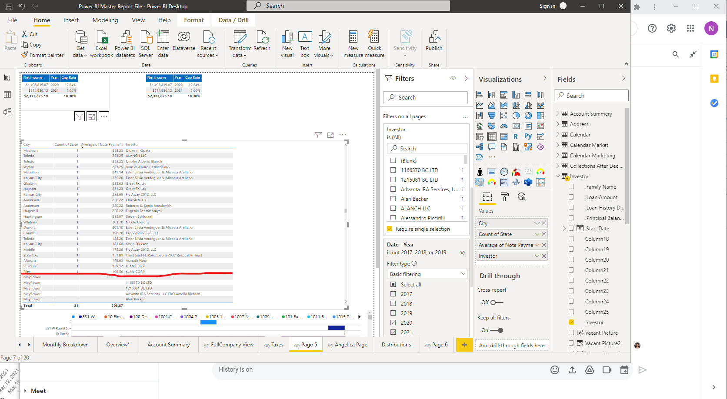This screenshot has width=727, height=399.
Task: Click Sign in
Action: point(547,6)
